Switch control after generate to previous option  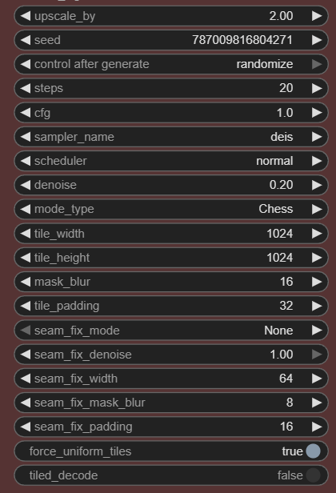pos(26,64)
